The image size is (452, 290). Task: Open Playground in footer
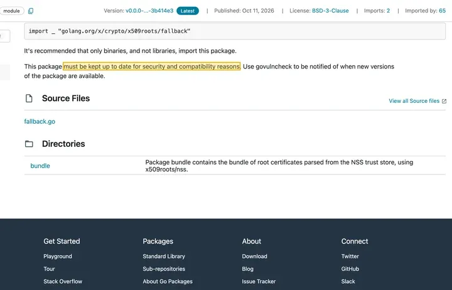pos(58,256)
